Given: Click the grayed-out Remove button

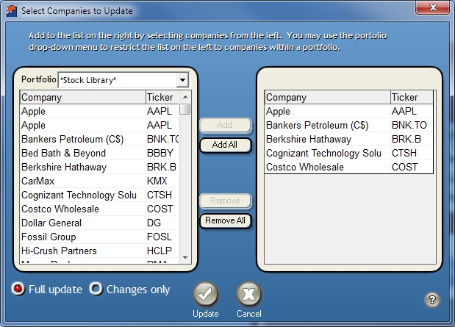Looking at the screenshot, I should click(x=225, y=201).
